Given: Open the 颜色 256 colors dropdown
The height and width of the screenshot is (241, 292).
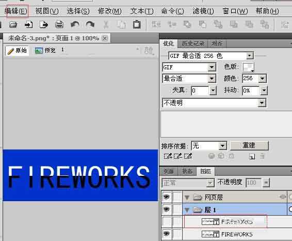Looking at the screenshot, I should pos(262,79).
